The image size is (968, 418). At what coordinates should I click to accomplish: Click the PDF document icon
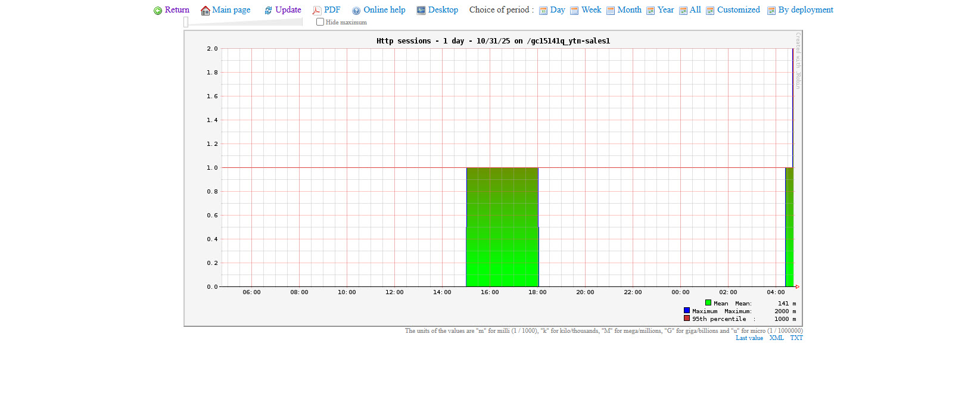[x=317, y=11]
